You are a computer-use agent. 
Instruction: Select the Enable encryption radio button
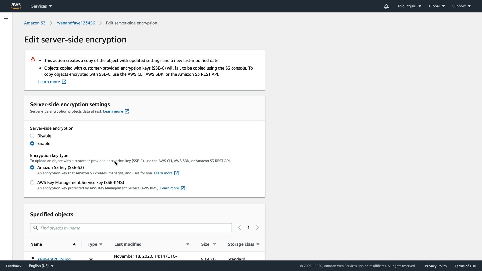pyautogui.click(x=32, y=143)
